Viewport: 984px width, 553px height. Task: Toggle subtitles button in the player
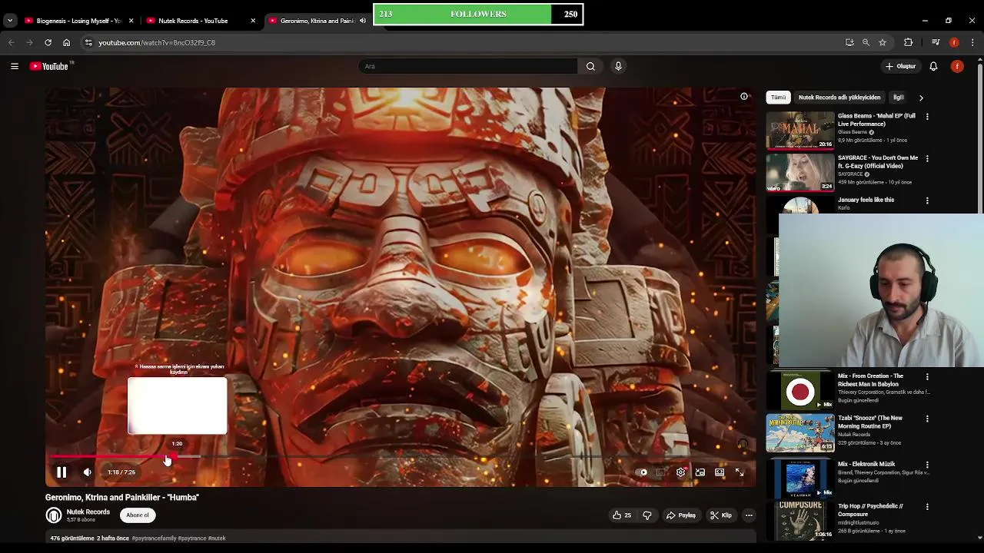coord(661,472)
